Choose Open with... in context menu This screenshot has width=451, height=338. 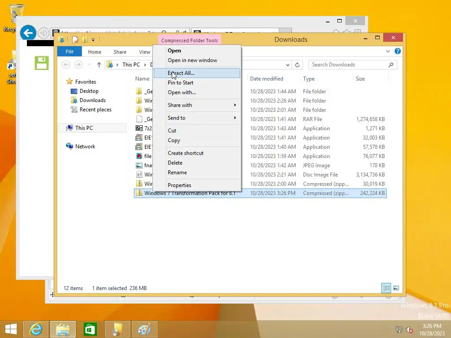click(x=197, y=92)
